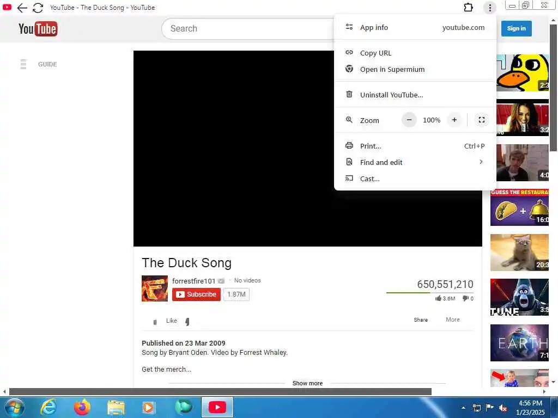Click the horizontal scrollbar right arrow
Image resolution: width=558 pixels, height=418 pixels.
tap(544, 392)
